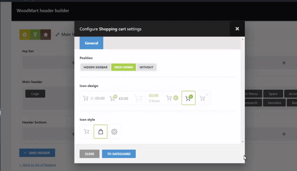Add element to Header bottom right plus
Screen dimensions: 297x171
284,134
